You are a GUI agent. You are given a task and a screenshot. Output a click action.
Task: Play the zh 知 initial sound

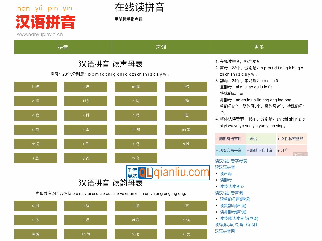click(136, 130)
